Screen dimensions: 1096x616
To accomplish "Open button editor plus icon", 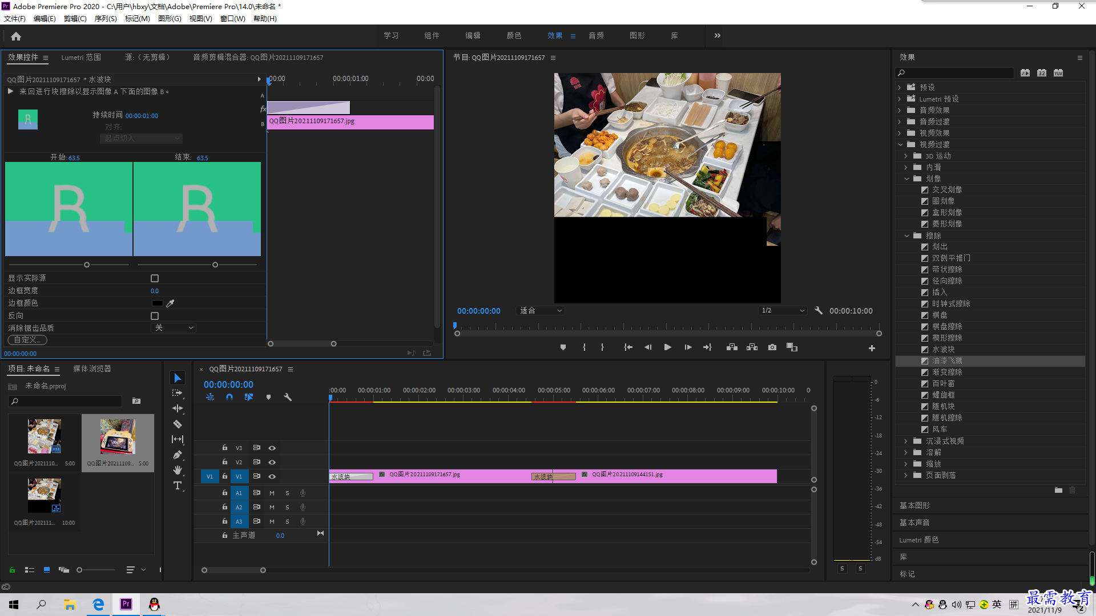I will coord(872,348).
